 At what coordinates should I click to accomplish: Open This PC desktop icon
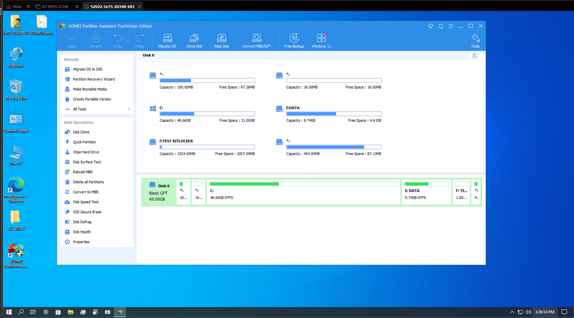click(x=16, y=155)
